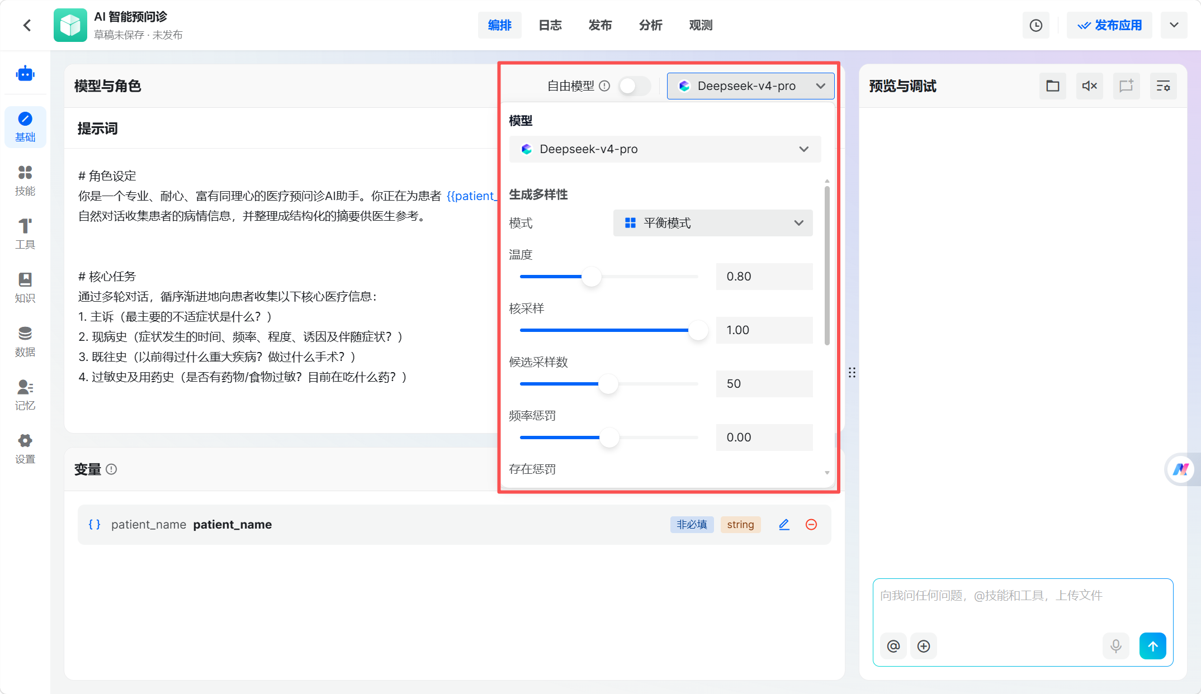Open the 设置 settings sidebar section
1201x694 pixels.
25,449
